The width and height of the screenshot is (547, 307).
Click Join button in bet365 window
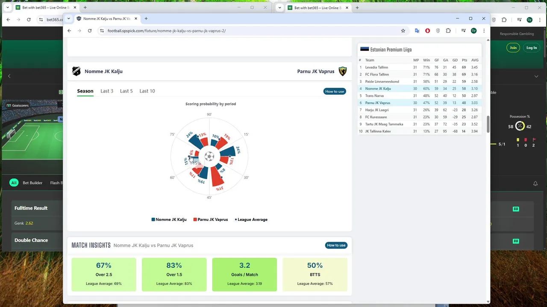coord(513,48)
